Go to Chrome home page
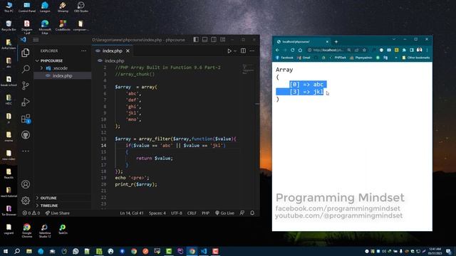This screenshot has width=456, height=256. click(x=300, y=50)
